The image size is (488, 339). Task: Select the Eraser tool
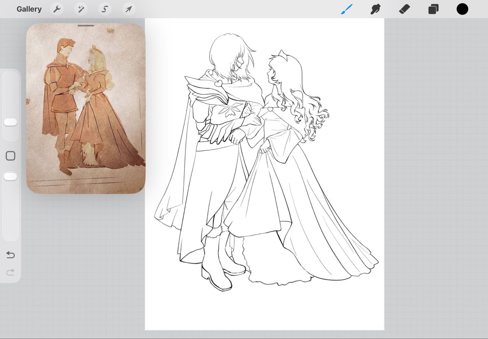pyautogui.click(x=404, y=9)
